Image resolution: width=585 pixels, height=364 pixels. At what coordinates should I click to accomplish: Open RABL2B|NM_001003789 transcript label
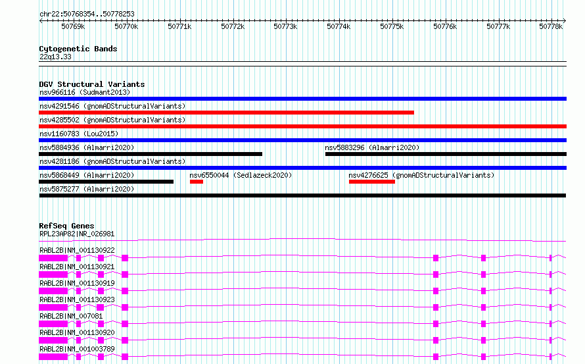pos(77,349)
